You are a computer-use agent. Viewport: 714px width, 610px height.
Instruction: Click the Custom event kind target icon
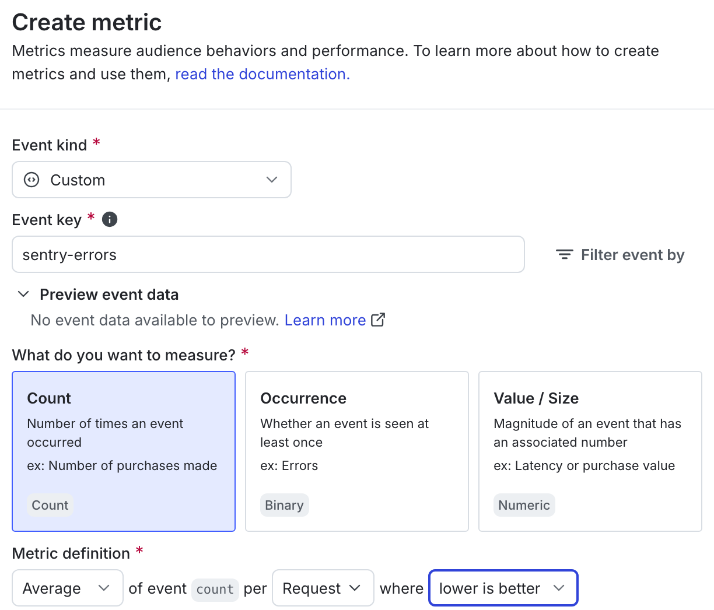pos(31,180)
